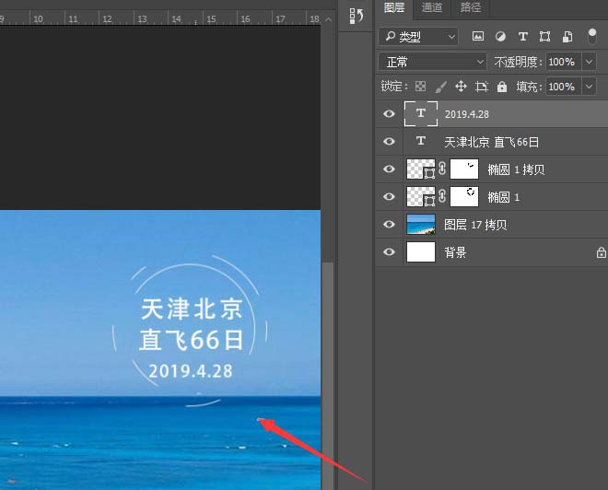The width and height of the screenshot is (608, 490).
Task: Hide the 天津北京 直飞66日 text layer
Action: pyautogui.click(x=389, y=142)
